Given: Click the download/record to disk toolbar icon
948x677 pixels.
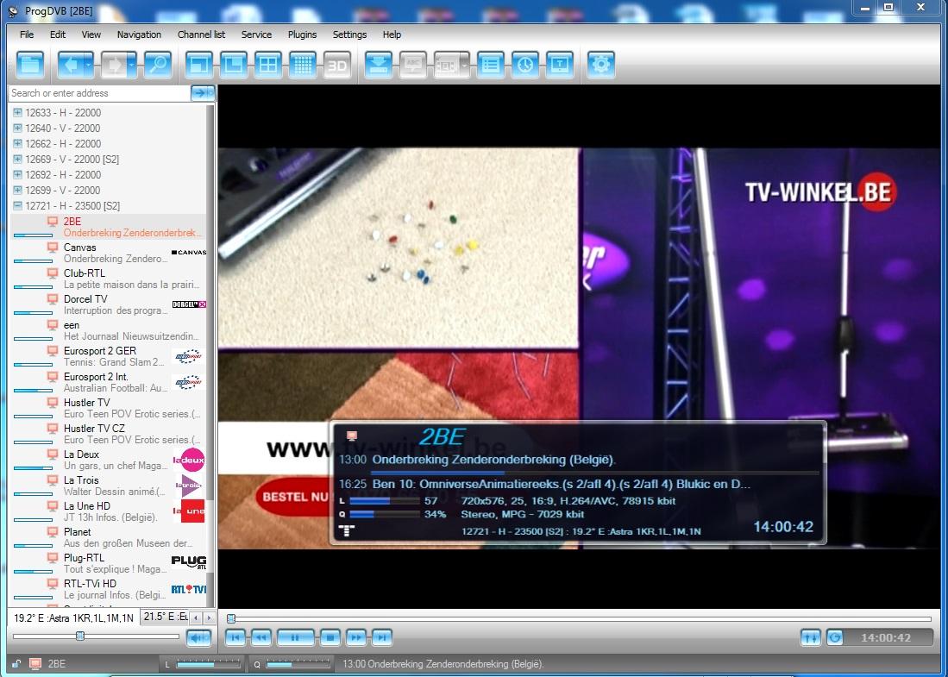Looking at the screenshot, I should pyautogui.click(x=379, y=65).
